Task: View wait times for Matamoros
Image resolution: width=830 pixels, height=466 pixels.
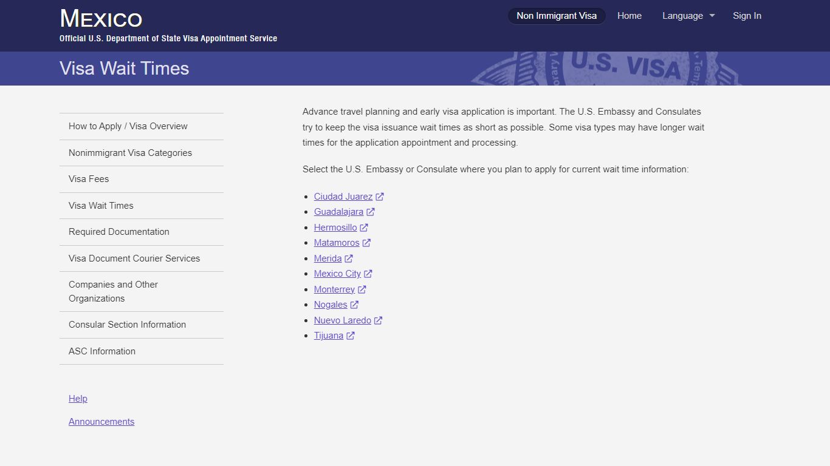Action: coord(337,243)
